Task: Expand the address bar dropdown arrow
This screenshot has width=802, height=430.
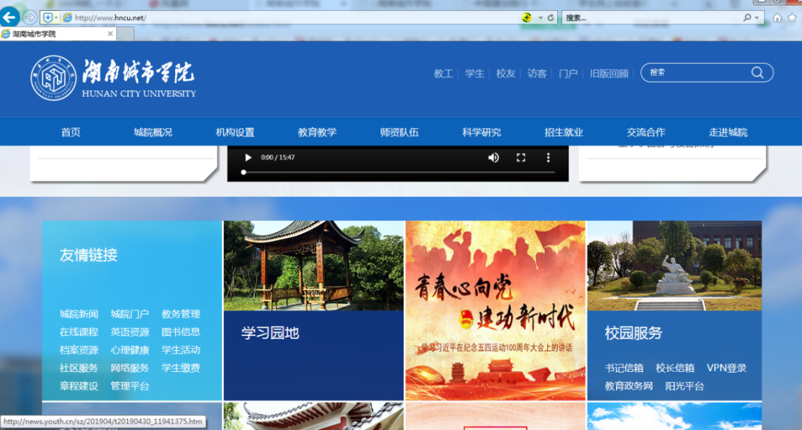Action: [541, 18]
